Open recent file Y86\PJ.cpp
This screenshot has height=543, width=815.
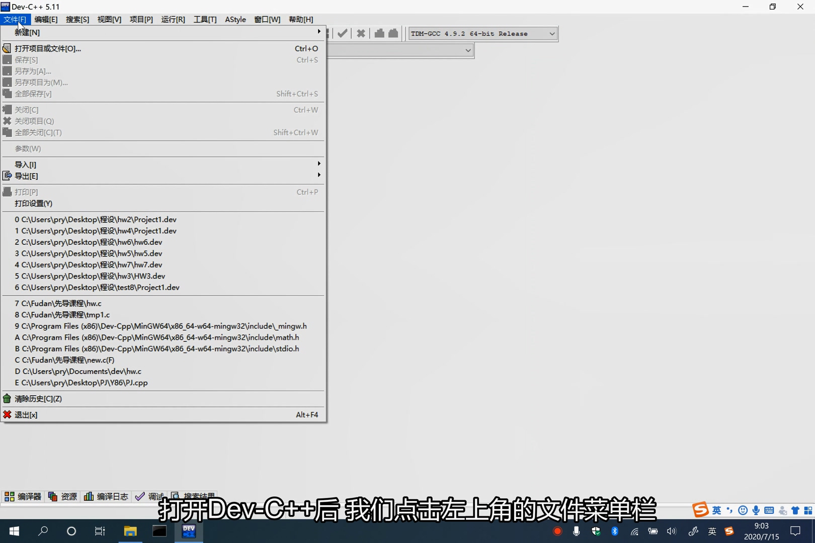(x=163, y=383)
